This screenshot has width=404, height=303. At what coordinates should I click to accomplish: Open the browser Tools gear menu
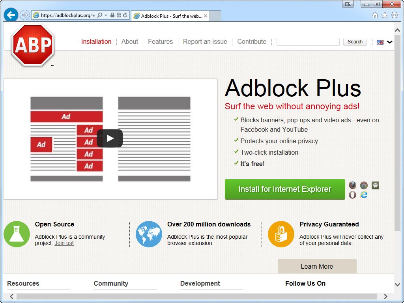pos(395,15)
